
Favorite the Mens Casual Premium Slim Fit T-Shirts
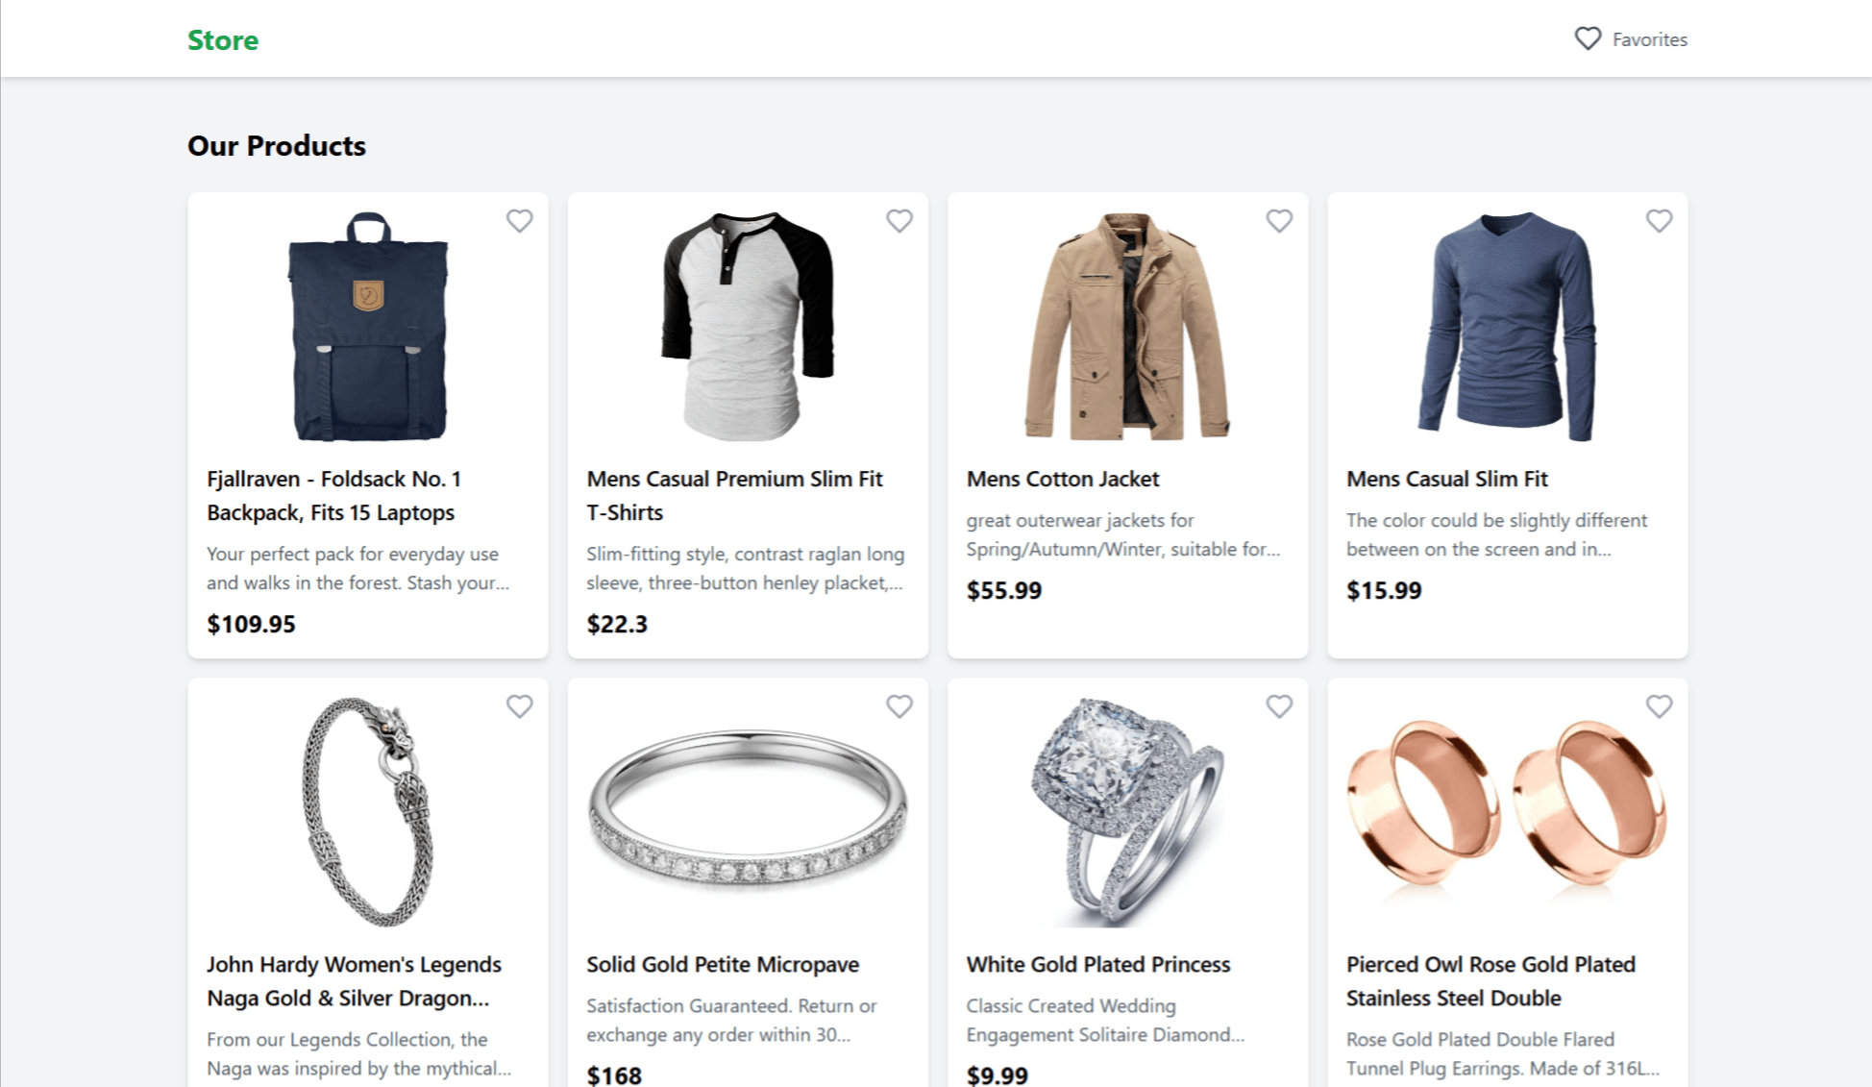tap(899, 220)
